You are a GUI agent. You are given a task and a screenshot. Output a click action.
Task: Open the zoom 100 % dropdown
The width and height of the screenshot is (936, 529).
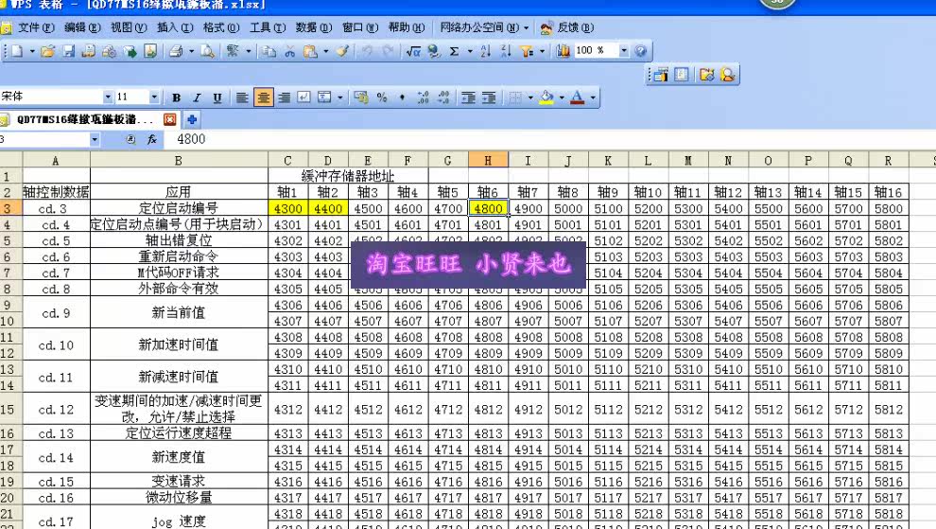coord(624,51)
